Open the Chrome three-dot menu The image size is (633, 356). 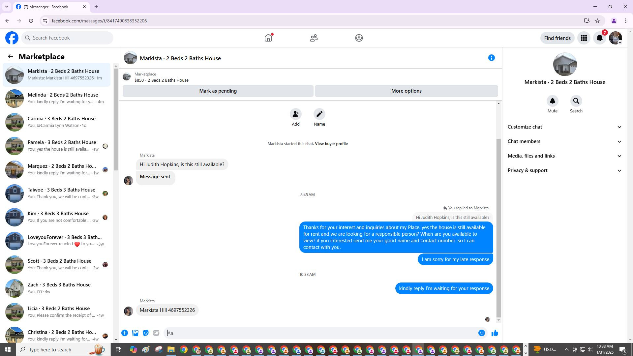[626, 21]
